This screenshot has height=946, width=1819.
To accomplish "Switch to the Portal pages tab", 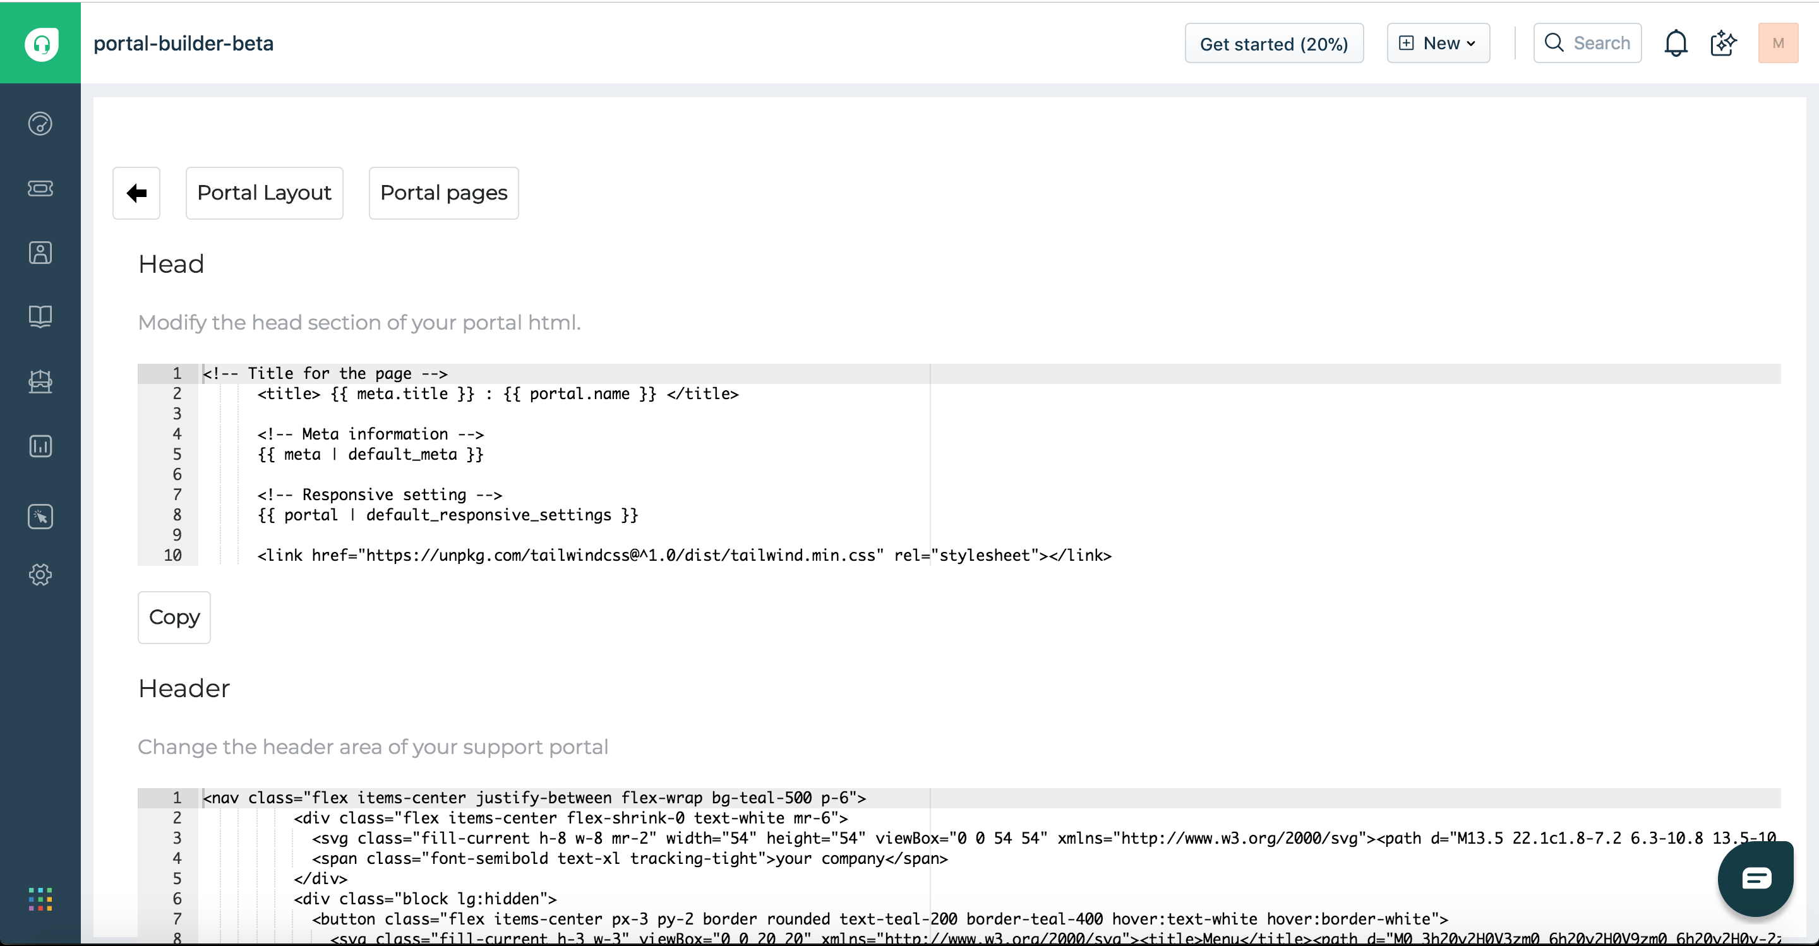I will [x=443, y=193].
